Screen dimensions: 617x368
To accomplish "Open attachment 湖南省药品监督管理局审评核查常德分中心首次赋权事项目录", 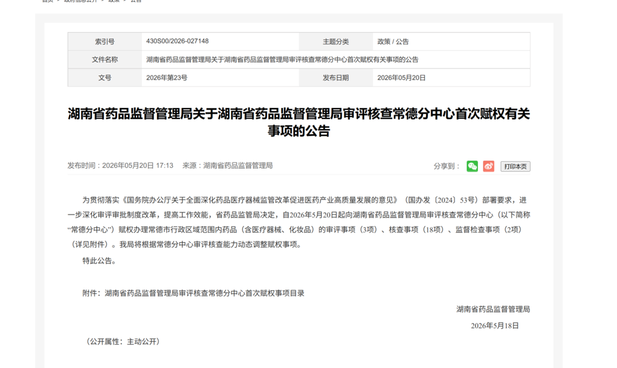I will click(204, 293).
